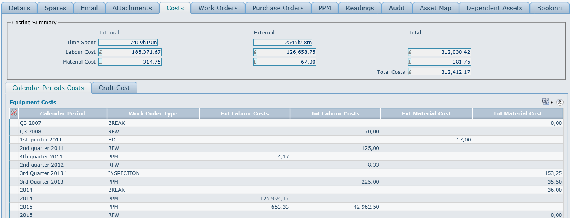
Task: Switch to the Spares tab
Action: click(55, 8)
